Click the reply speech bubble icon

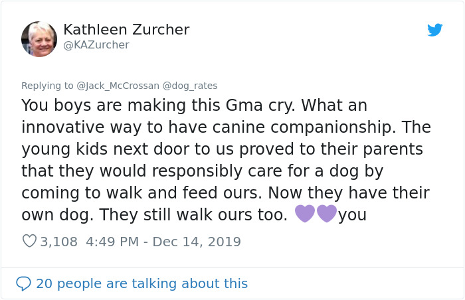tap(23, 283)
